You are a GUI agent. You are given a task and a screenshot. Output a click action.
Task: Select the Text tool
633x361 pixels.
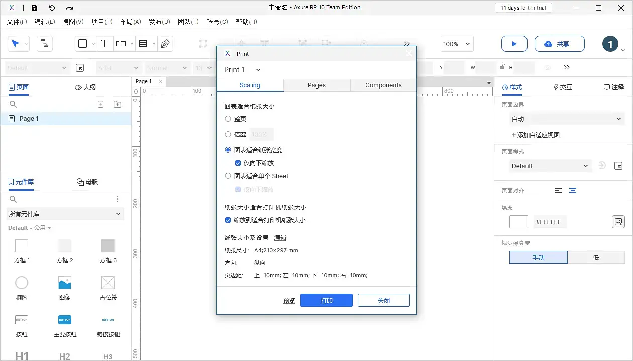(105, 44)
